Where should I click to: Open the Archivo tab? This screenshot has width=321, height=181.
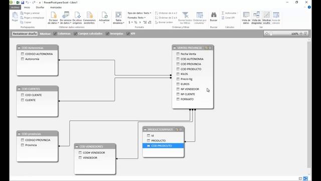pos(15,8)
